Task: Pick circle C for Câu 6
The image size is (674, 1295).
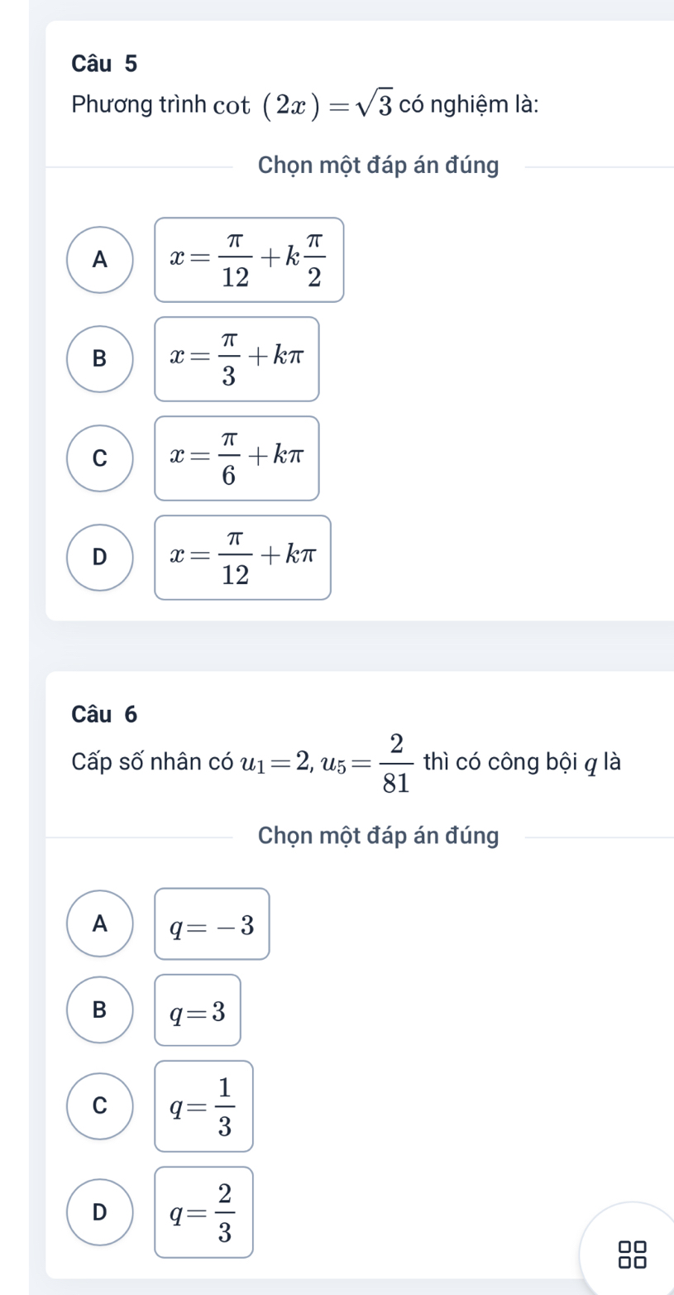Action: point(99,1105)
